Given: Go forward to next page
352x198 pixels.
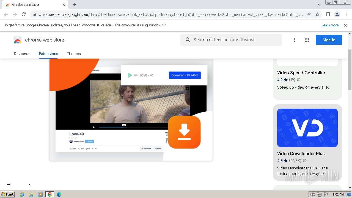Looking at the screenshot, I should click(15, 14).
